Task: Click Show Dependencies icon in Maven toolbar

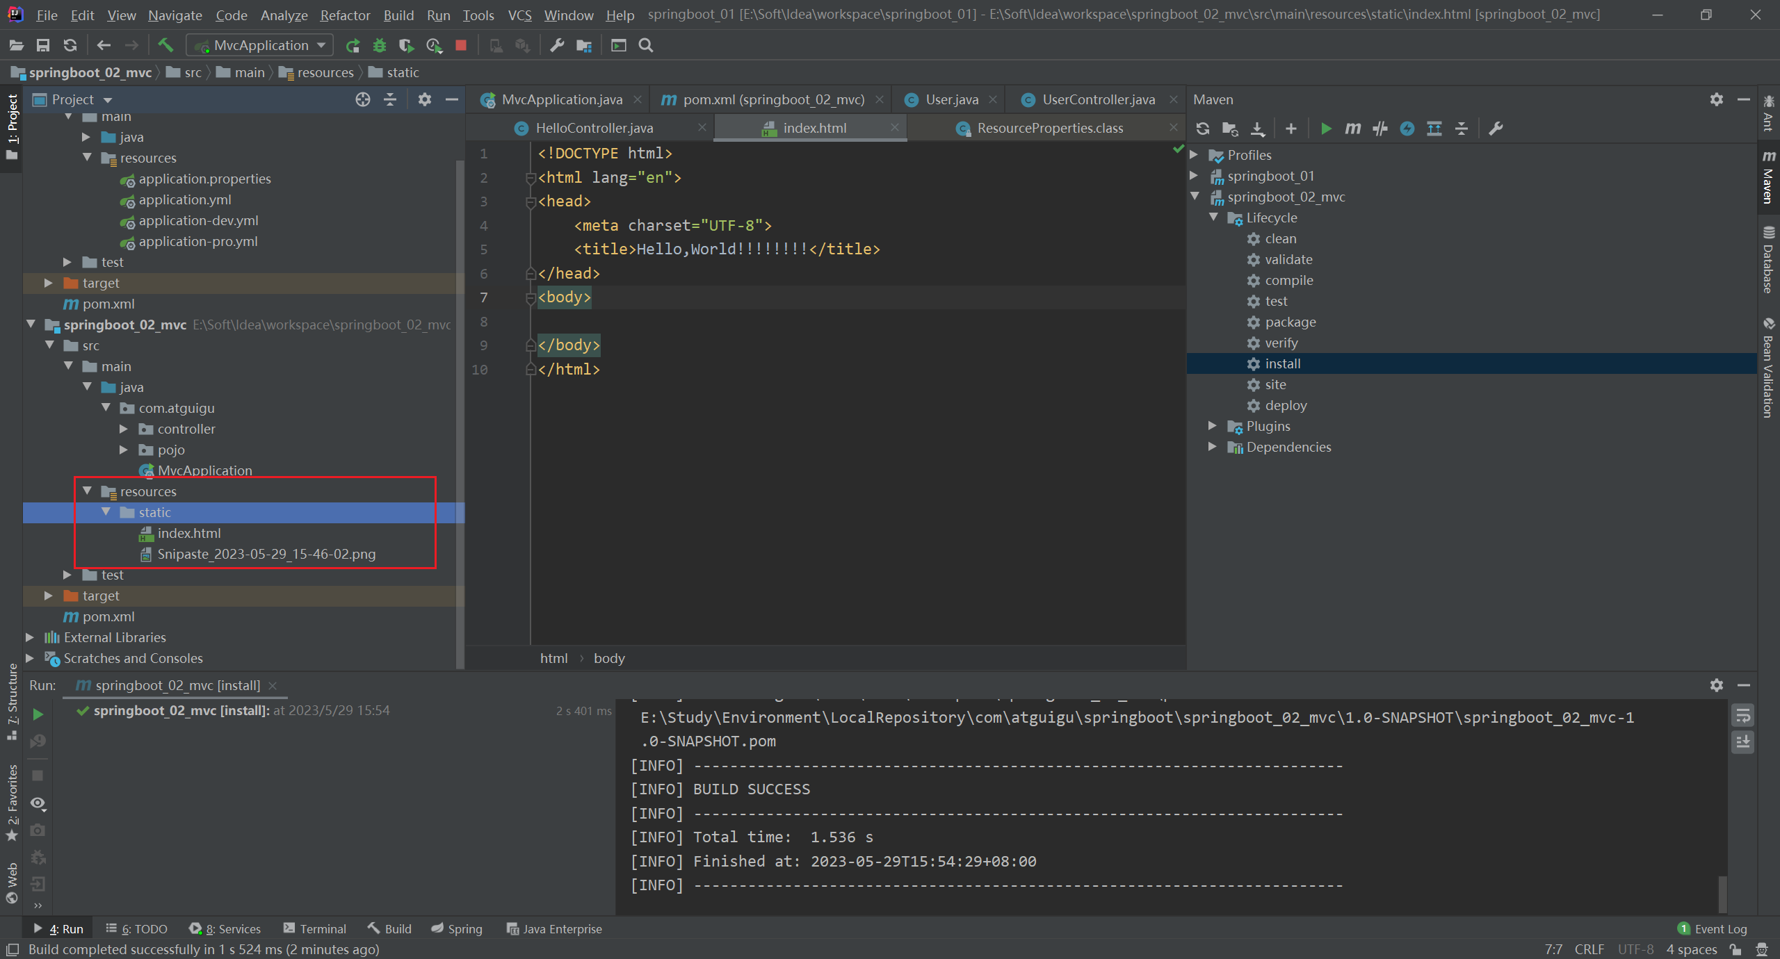Action: coord(1434,129)
